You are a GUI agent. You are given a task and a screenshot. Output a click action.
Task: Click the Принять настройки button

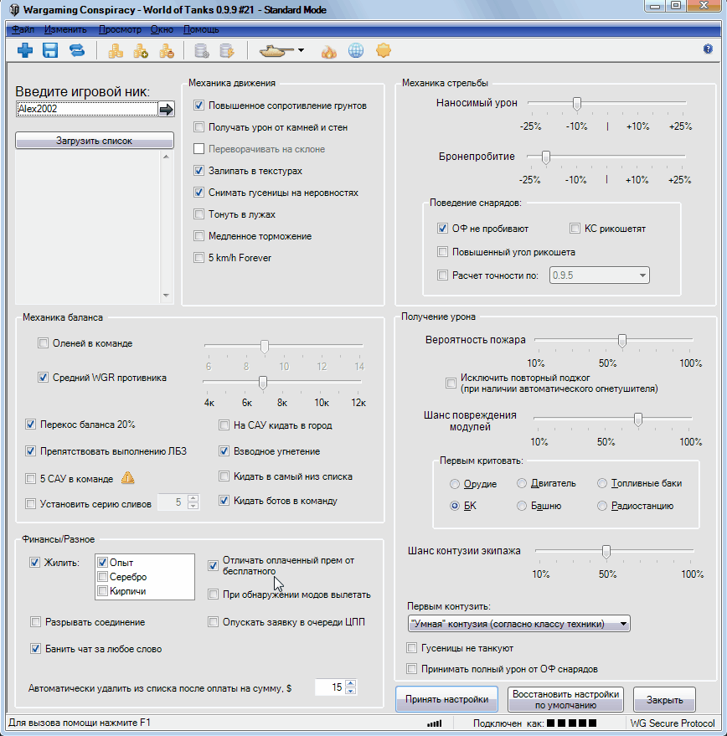(x=446, y=698)
